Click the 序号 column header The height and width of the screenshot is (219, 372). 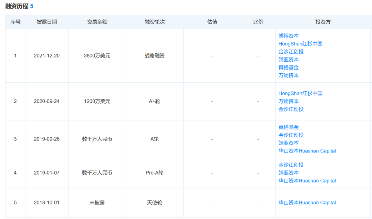coord(15,22)
